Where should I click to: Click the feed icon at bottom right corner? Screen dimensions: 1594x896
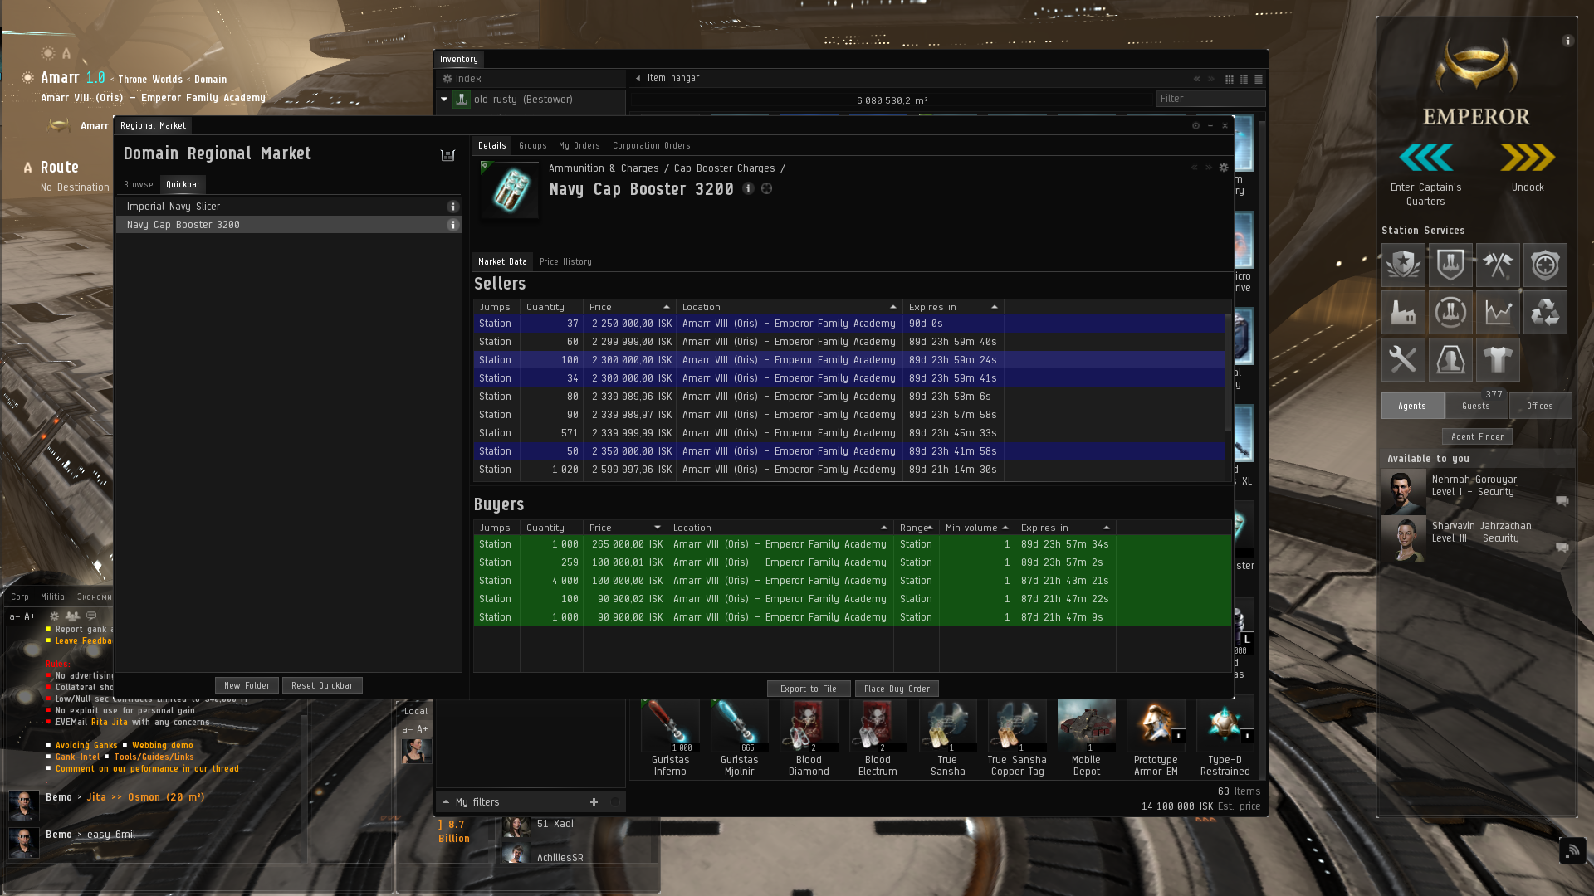[1572, 850]
